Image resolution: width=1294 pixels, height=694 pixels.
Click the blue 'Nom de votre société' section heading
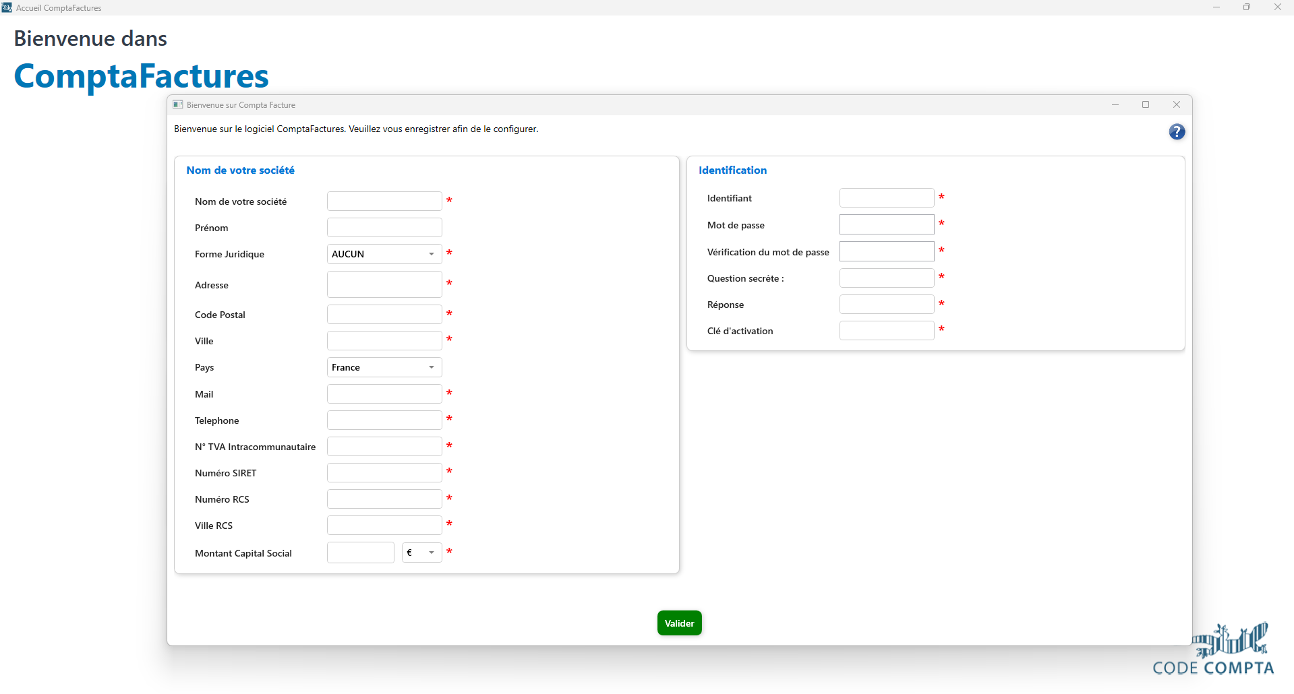click(241, 170)
